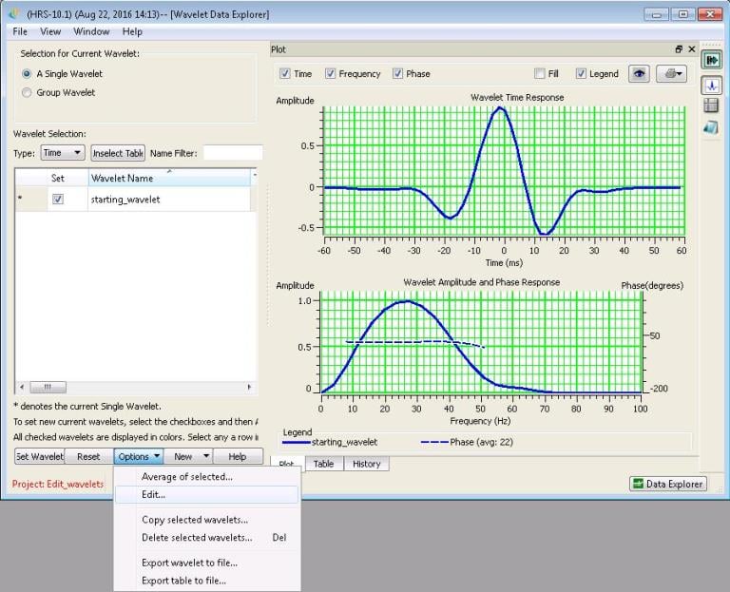730x592 pixels.
Task: Click the Reset button
Action: (x=88, y=456)
